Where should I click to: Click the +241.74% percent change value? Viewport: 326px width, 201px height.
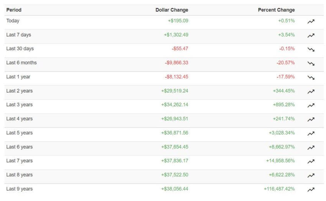284,119
